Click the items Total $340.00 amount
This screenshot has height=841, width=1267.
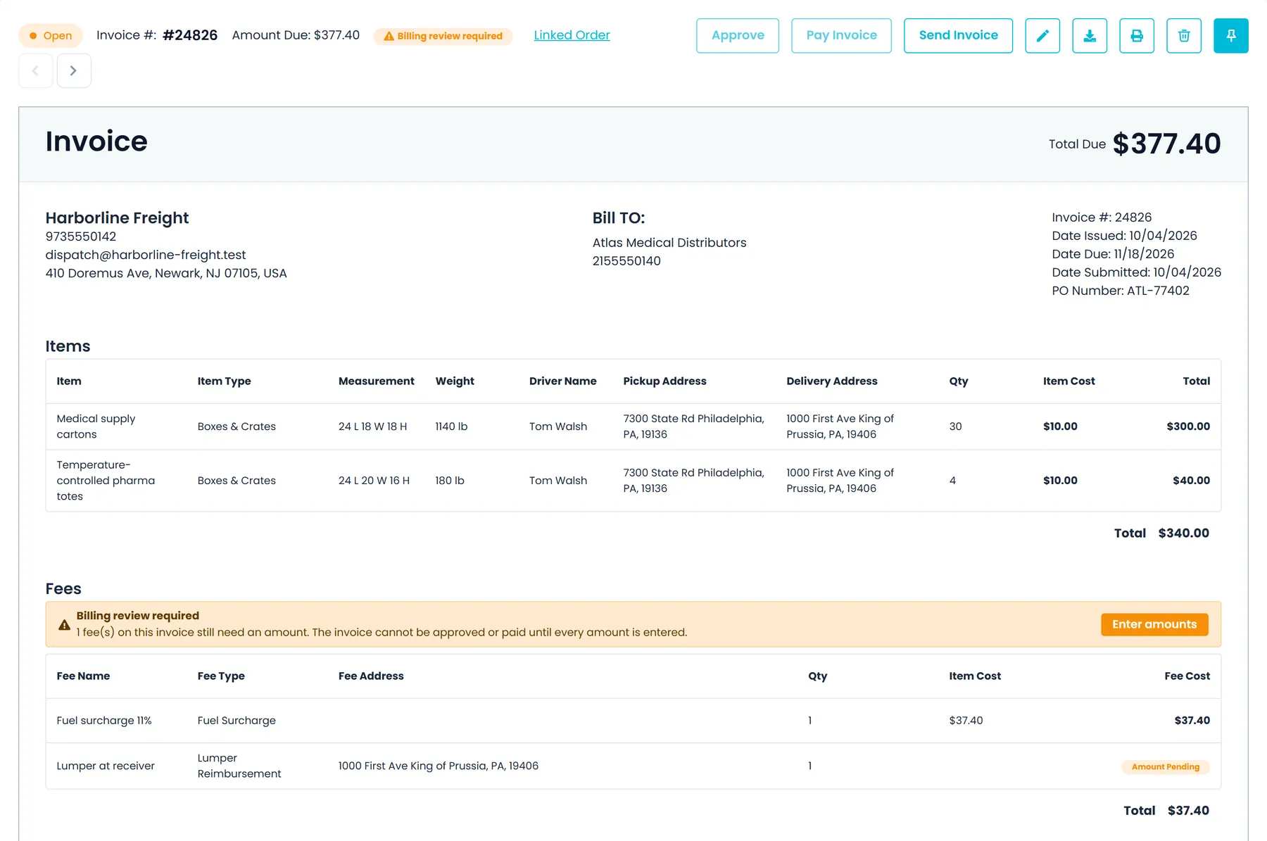click(1183, 533)
